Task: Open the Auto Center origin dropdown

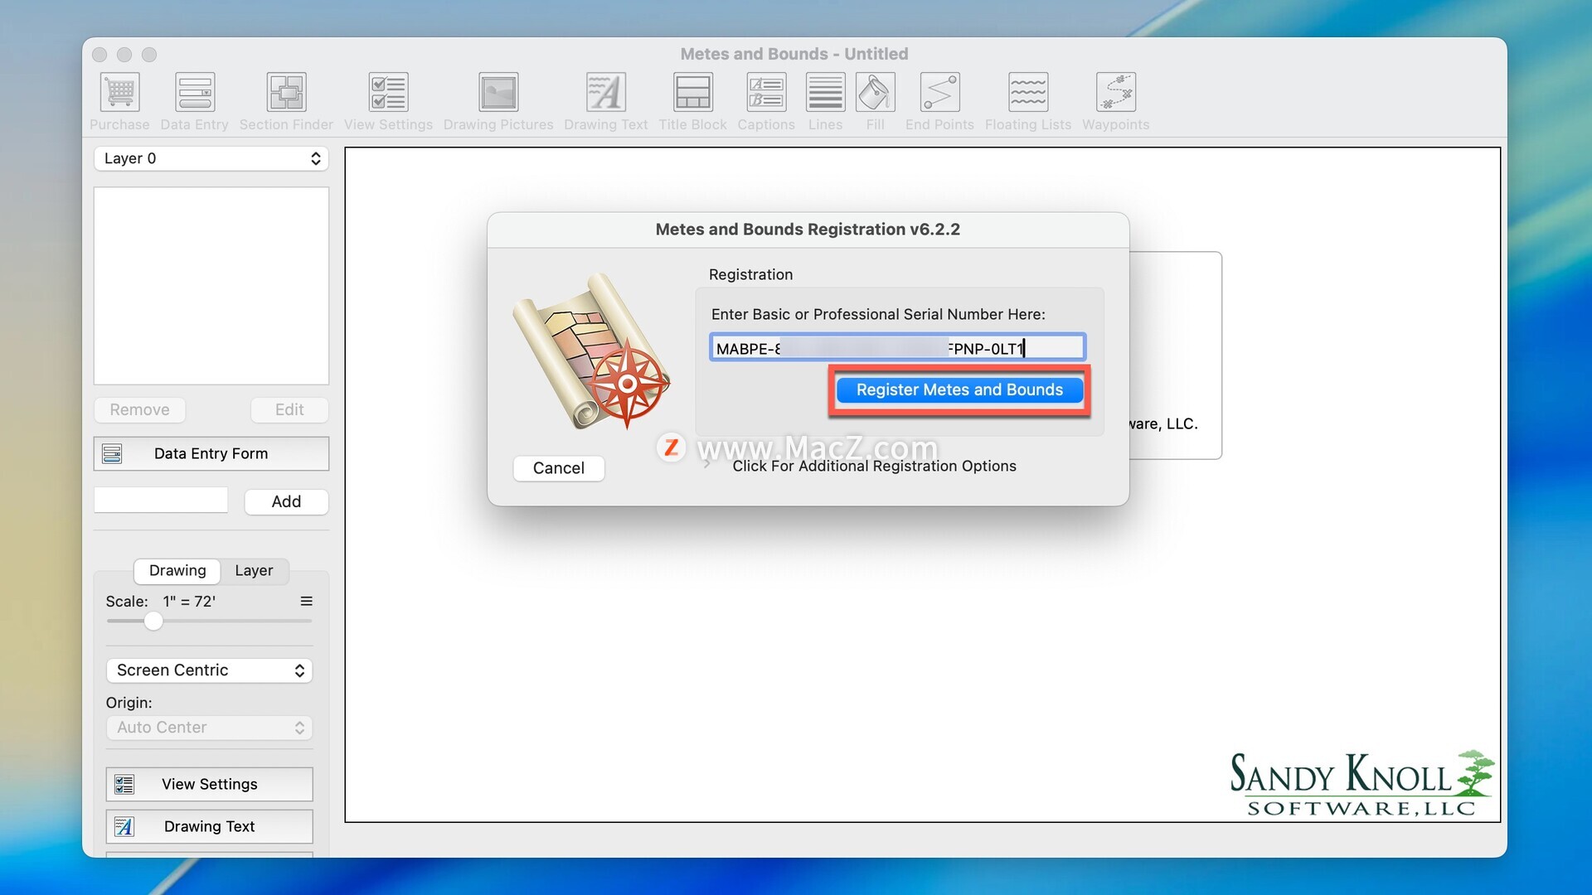Action: (210, 728)
